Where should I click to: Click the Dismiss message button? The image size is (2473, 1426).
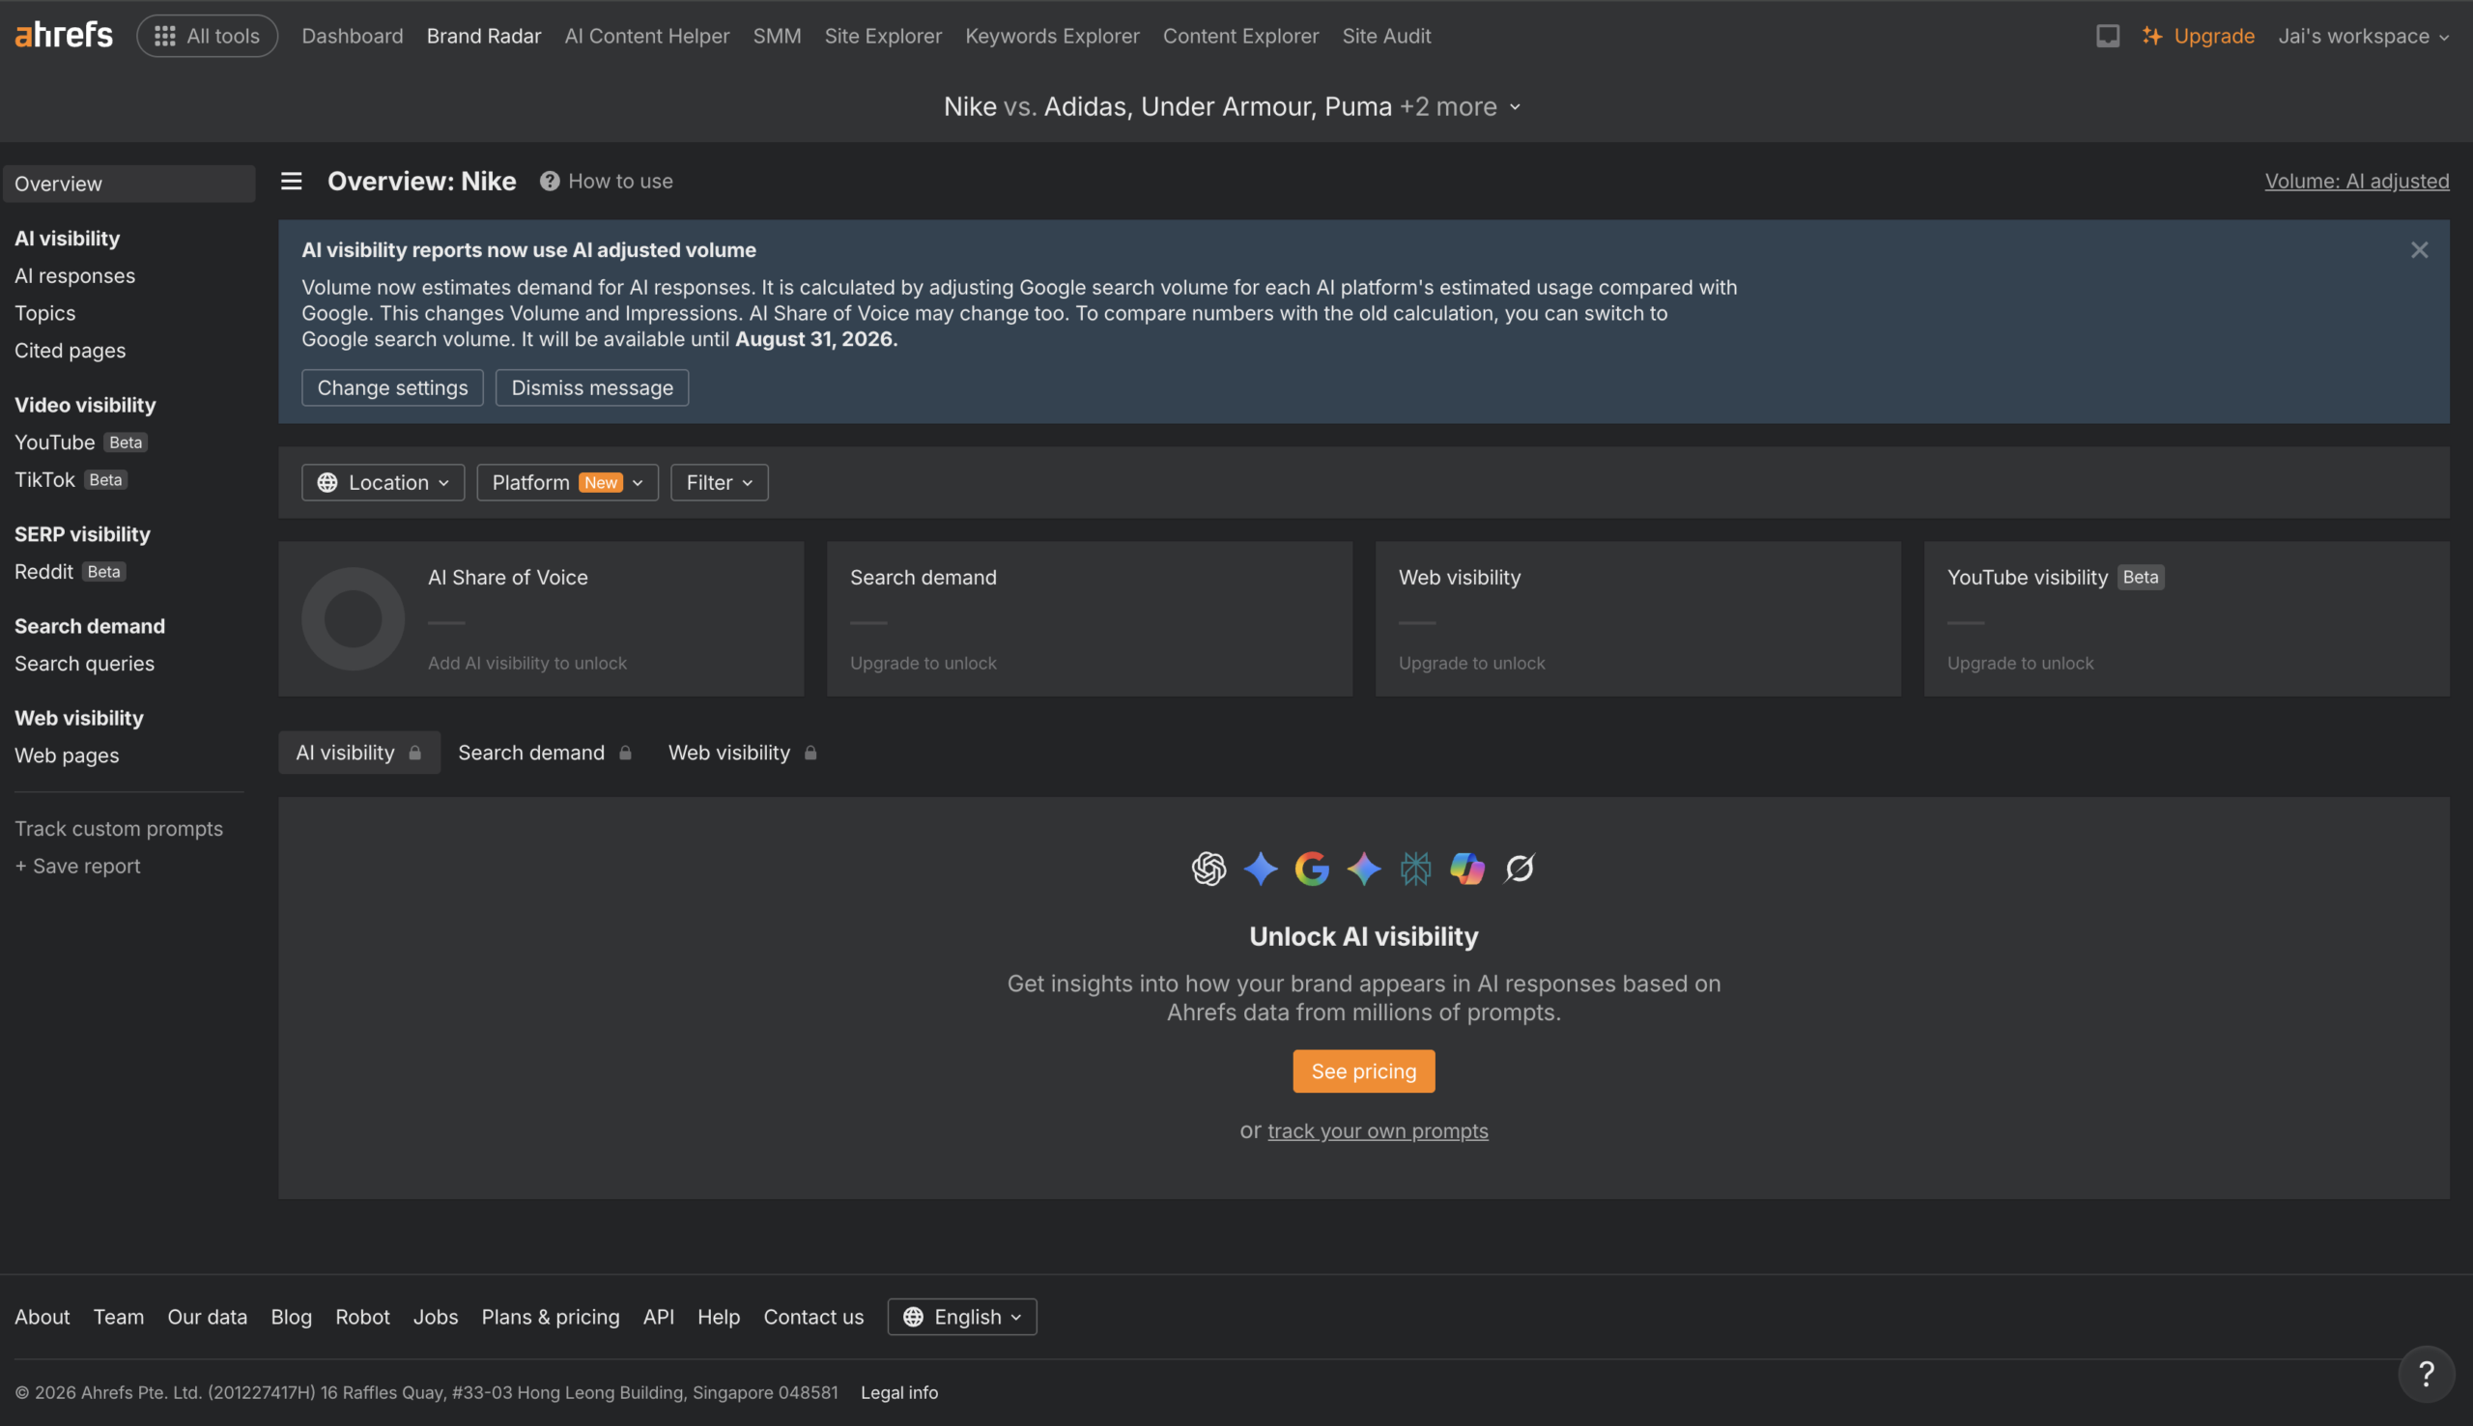[x=592, y=387]
